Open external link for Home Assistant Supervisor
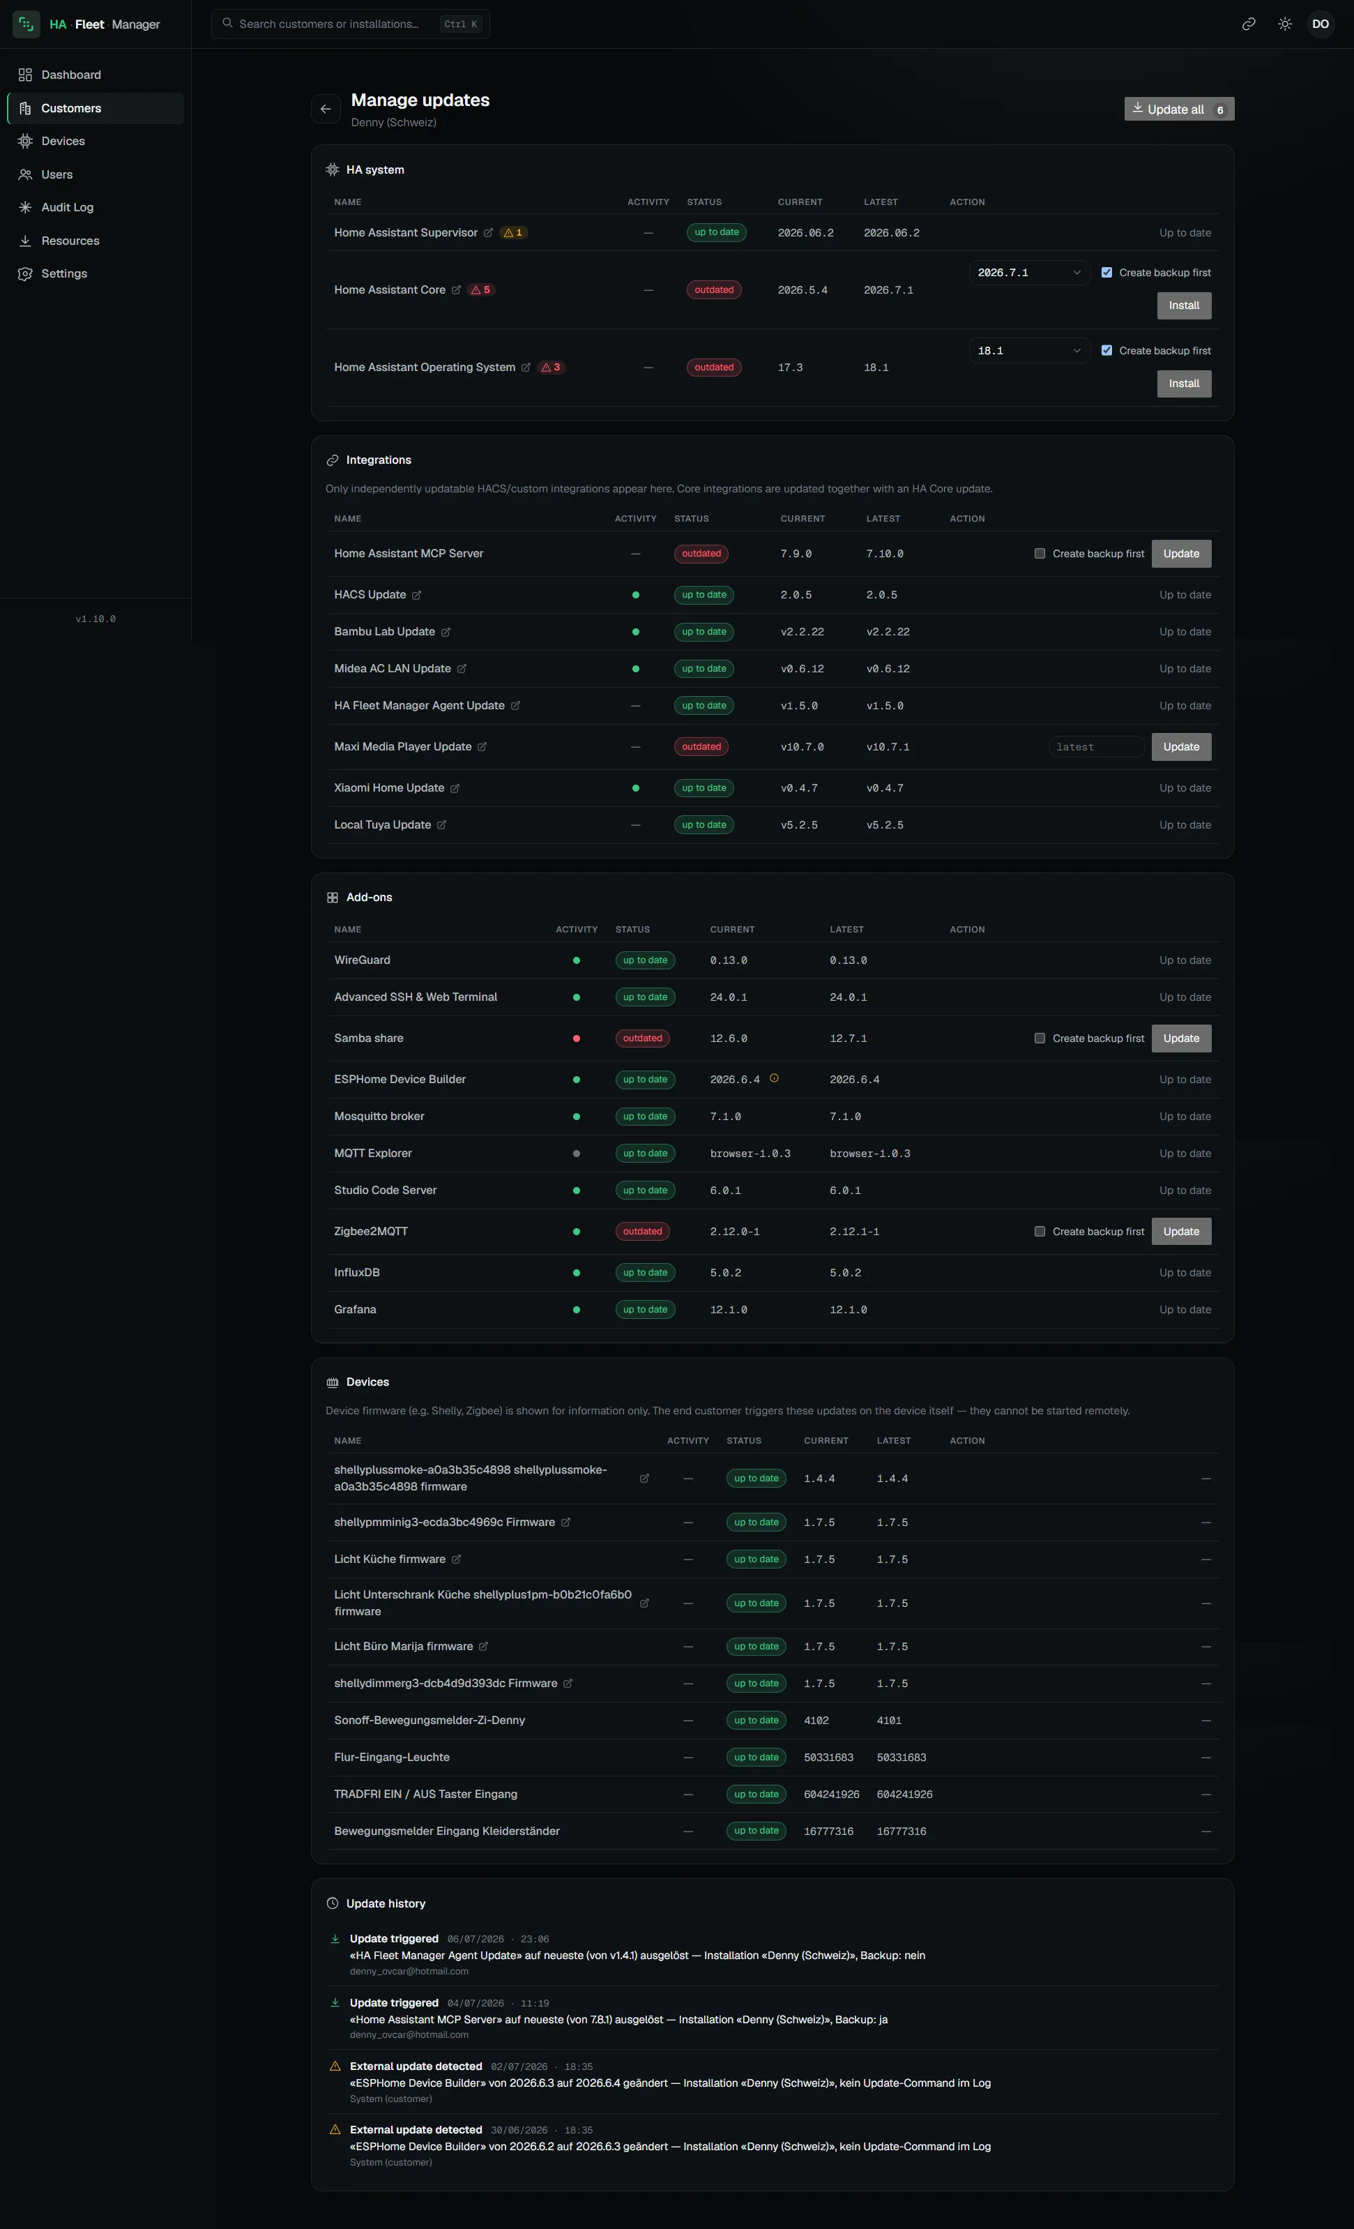Image resolution: width=1354 pixels, height=2229 pixels. tap(489, 232)
